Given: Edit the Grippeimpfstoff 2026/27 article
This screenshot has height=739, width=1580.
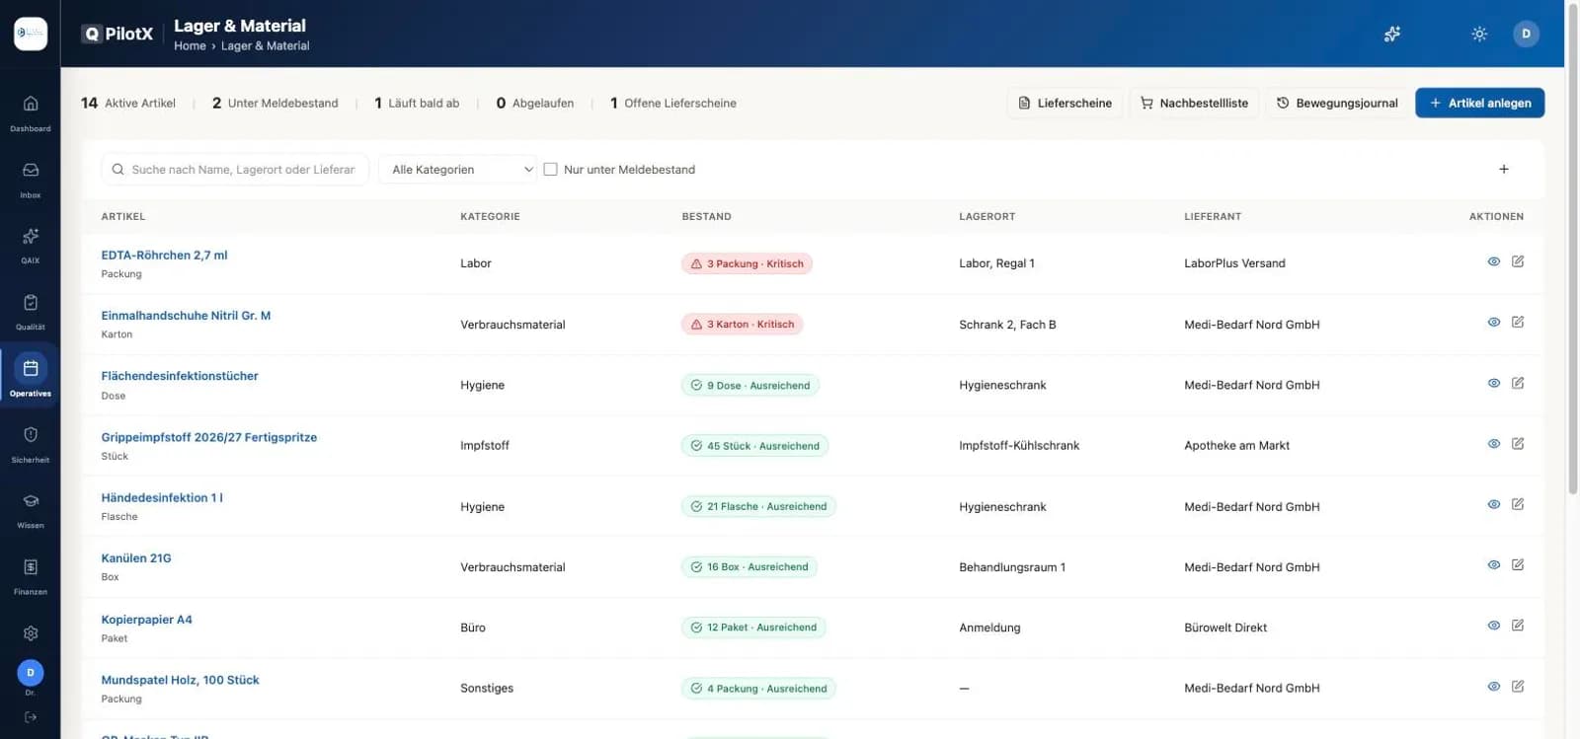Looking at the screenshot, I should tap(1518, 444).
